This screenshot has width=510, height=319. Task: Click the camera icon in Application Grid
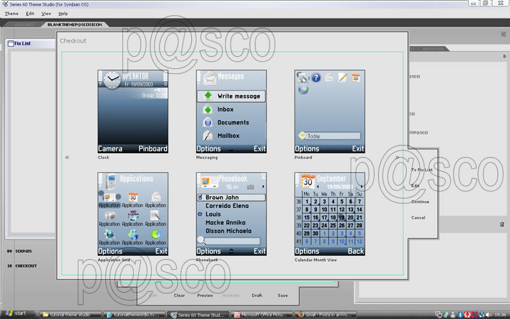pos(110,216)
